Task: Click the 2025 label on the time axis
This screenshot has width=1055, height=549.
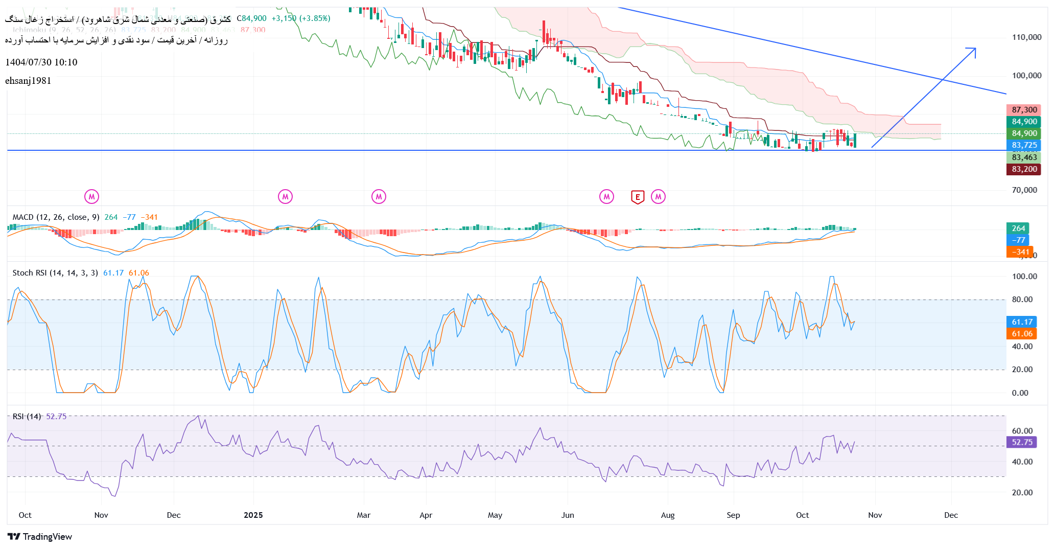Action: pos(253,515)
